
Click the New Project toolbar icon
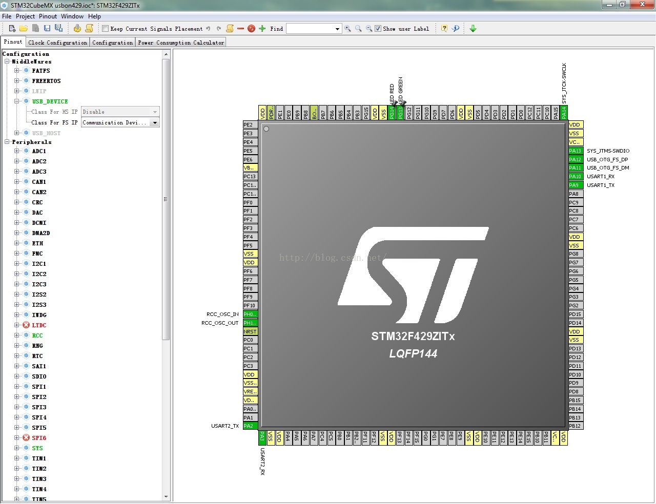coord(12,29)
